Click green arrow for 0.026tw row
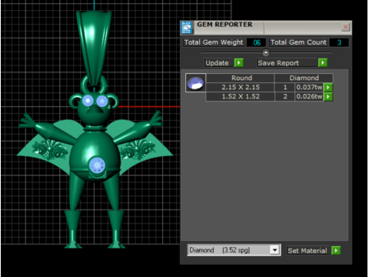 pos(328,97)
